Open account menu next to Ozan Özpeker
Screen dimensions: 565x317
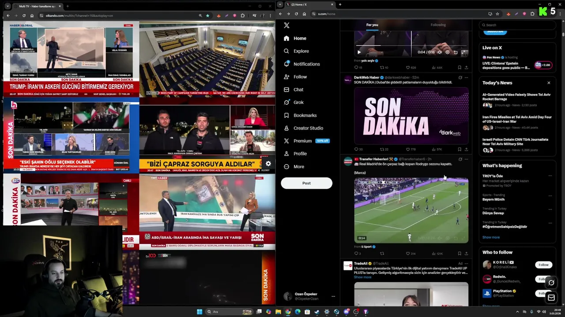(x=333, y=296)
